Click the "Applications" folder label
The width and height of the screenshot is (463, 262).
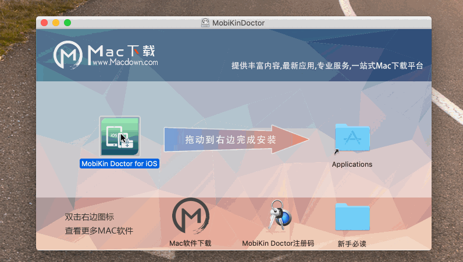(x=352, y=164)
